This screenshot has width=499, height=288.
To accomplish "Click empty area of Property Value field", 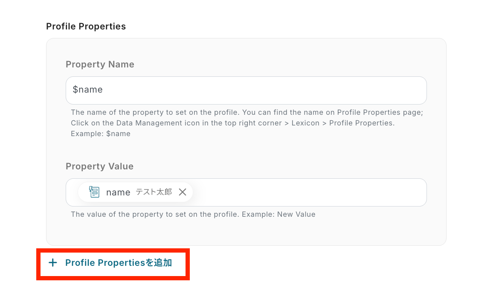I will pyautogui.click(x=307, y=192).
